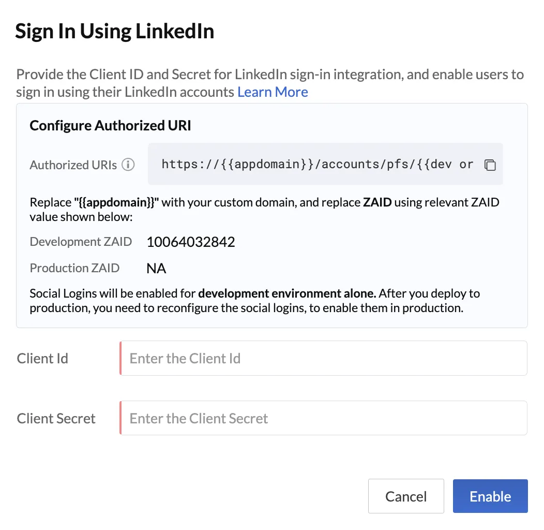The height and width of the screenshot is (530, 544).
Task: Click the Configure Authorized URI heading
Action: (110, 125)
